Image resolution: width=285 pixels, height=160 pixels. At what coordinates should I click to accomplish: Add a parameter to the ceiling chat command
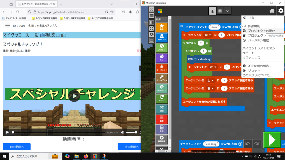click(240, 144)
